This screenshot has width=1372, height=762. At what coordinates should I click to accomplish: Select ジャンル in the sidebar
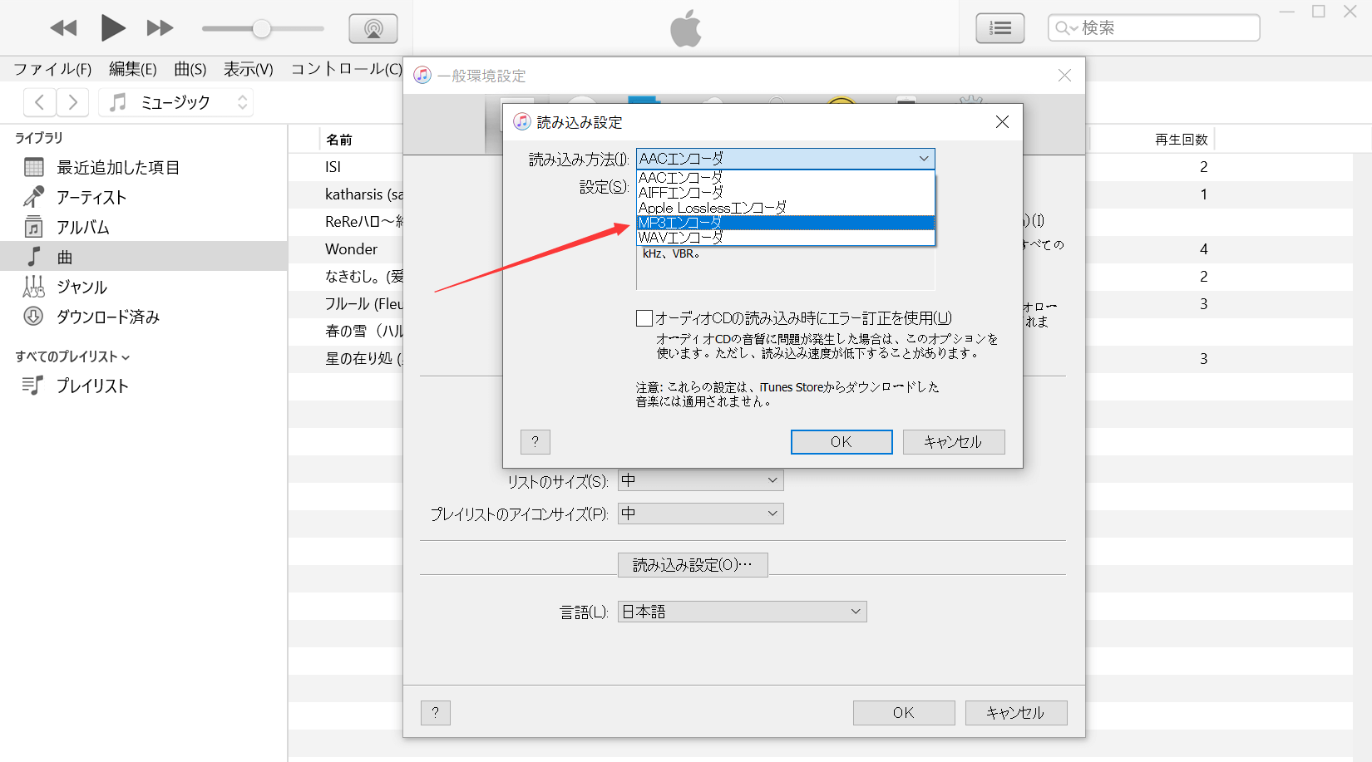click(144, 287)
